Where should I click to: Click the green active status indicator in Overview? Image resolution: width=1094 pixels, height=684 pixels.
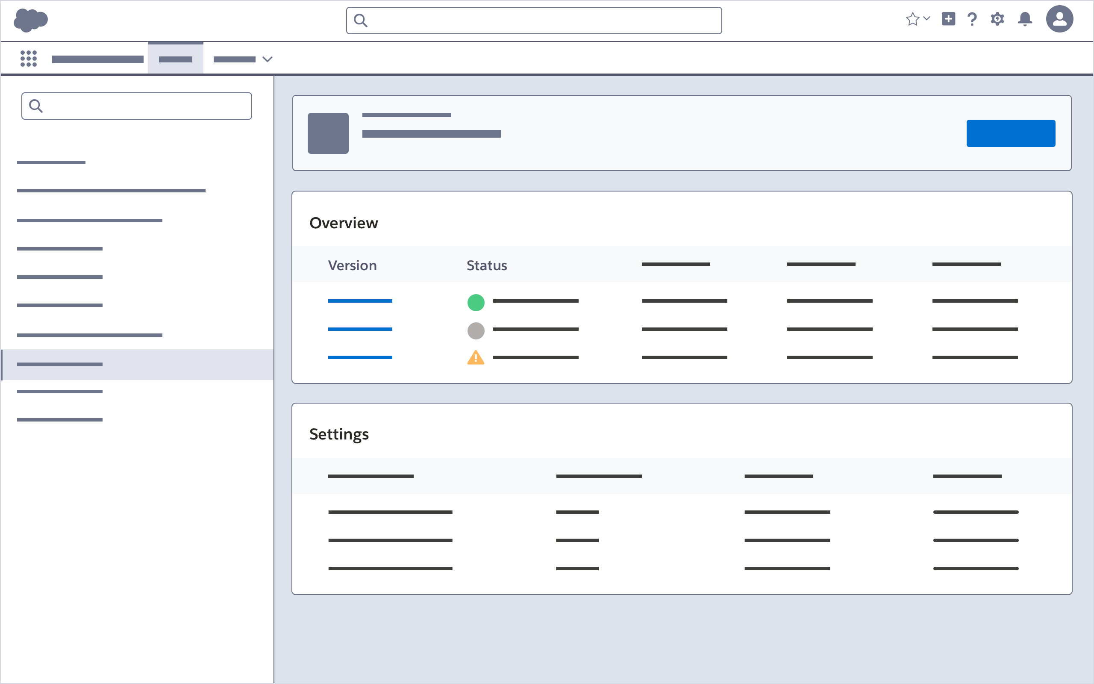(476, 302)
